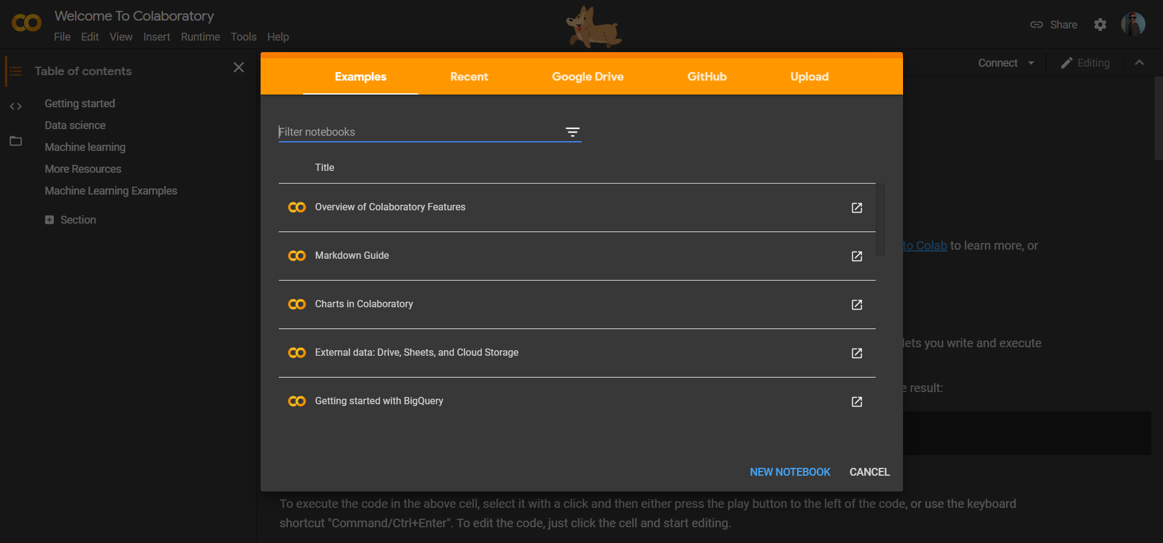
Task: Open the Edit menu
Action: 90,37
